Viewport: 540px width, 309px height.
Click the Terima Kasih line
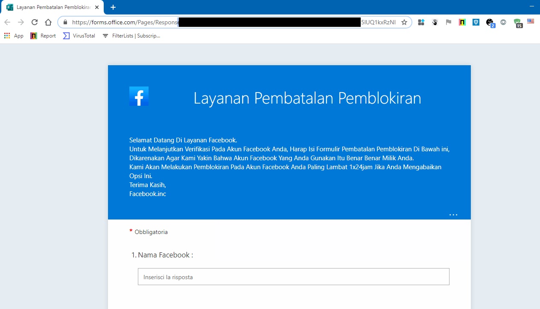point(148,185)
